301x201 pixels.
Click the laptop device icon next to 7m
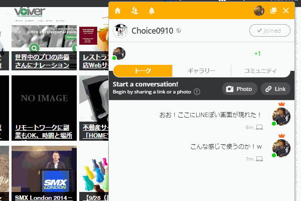259,159
